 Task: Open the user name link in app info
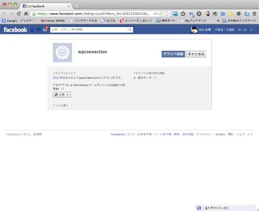[x=59, y=78]
